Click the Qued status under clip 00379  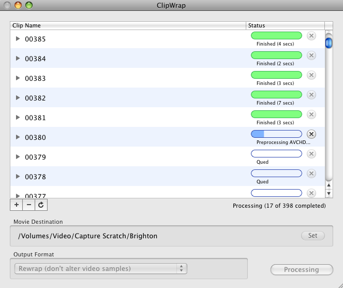(x=262, y=162)
